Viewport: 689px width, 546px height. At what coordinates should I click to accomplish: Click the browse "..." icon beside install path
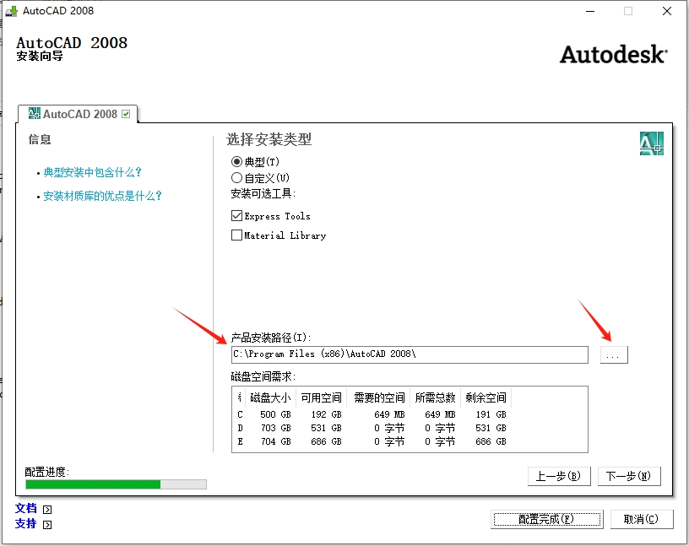(x=614, y=354)
